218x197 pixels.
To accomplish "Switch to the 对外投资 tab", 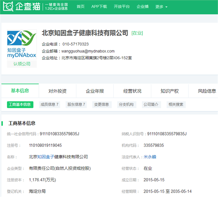I will 57,91.
